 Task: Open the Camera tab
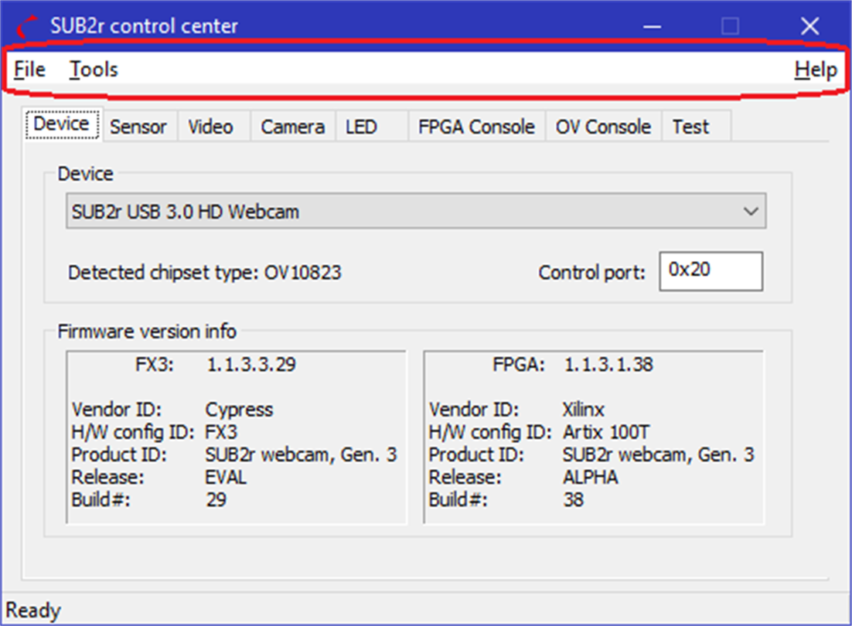point(292,127)
